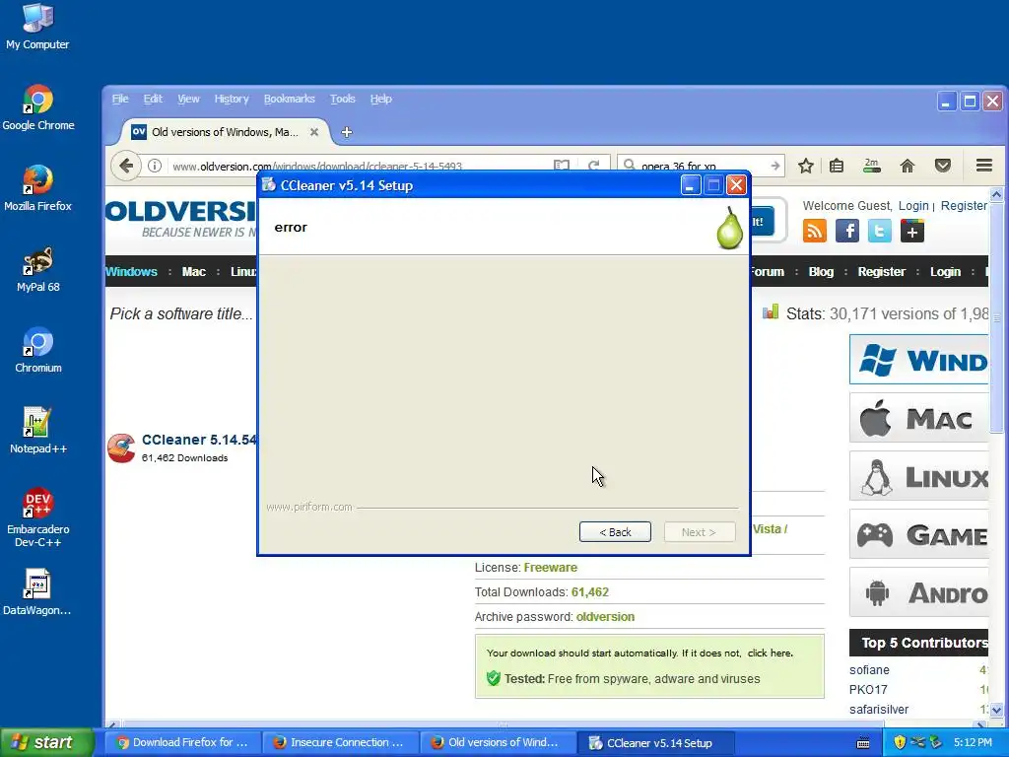Open downloads indicator showing 2m
Image resolution: width=1009 pixels, height=757 pixels.
(871, 166)
